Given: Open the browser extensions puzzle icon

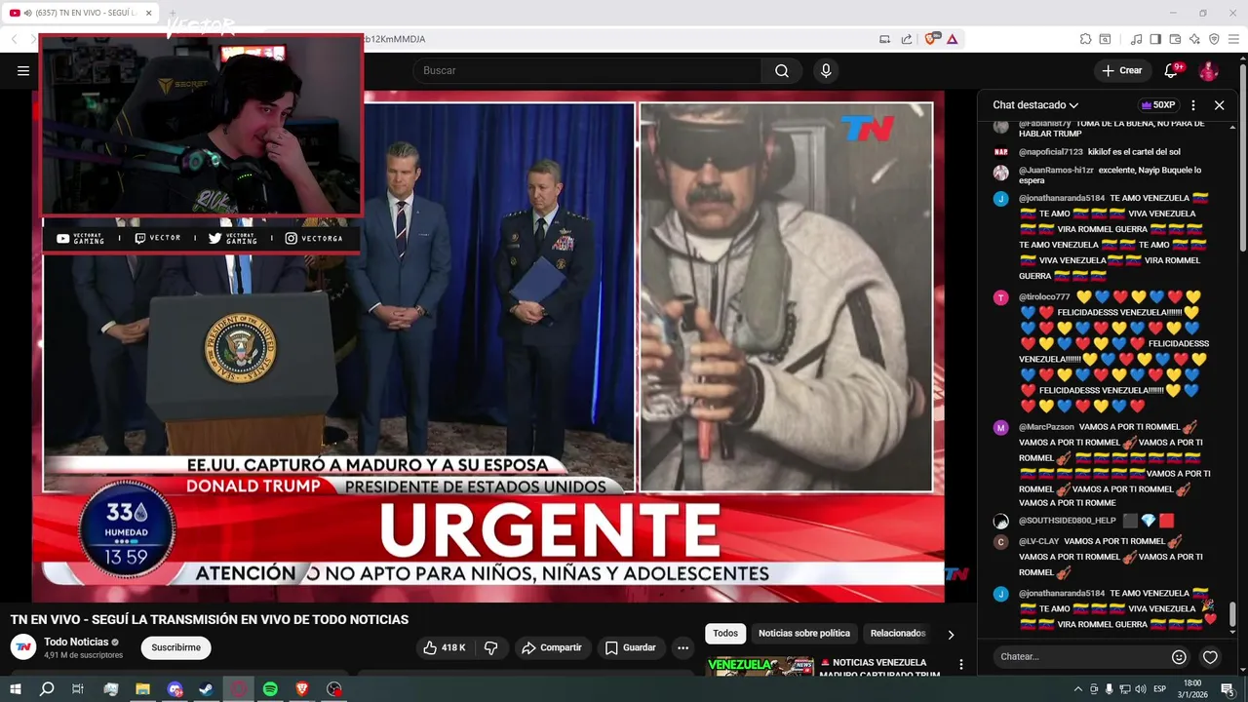Looking at the screenshot, I should pyautogui.click(x=1085, y=39).
